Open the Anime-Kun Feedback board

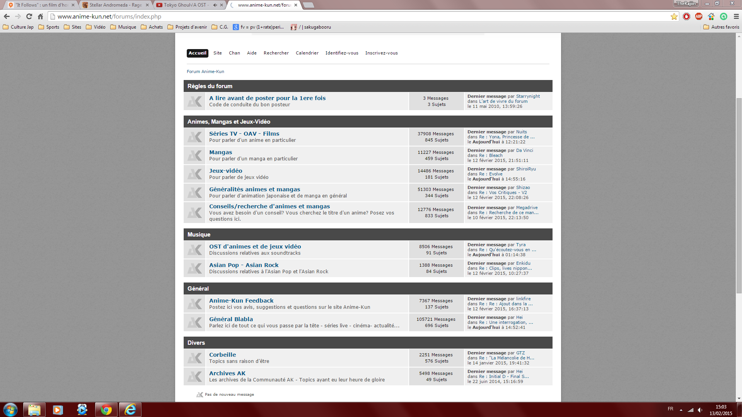pyautogui.click(x=241, y=301)
